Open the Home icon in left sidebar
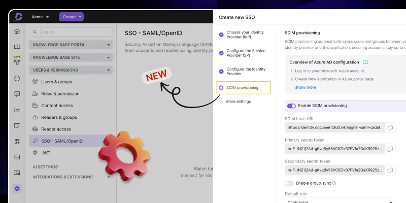 point(17,31)
